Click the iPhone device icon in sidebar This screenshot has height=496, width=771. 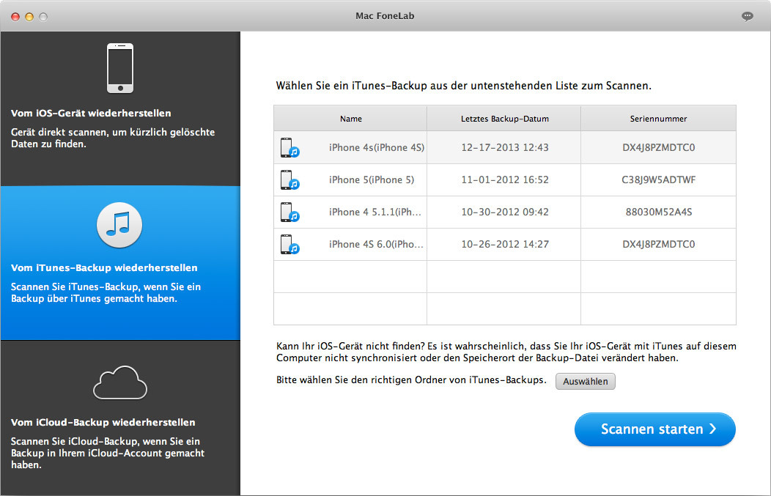tap(120, 68)
